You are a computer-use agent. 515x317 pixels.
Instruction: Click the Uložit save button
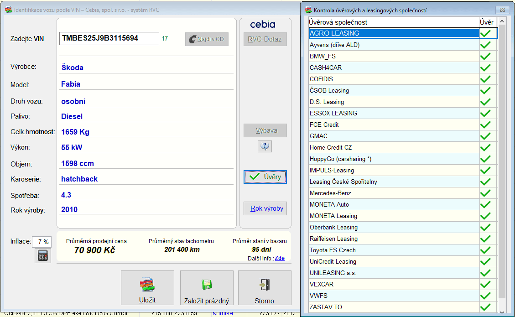147,288
